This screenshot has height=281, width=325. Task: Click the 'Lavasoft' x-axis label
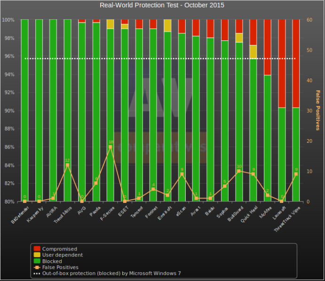click(x=279, y=213)
